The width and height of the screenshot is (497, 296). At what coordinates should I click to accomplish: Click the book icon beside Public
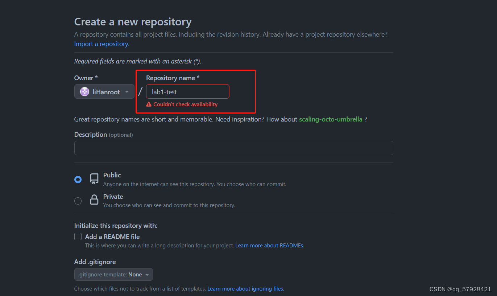[94, 178]
